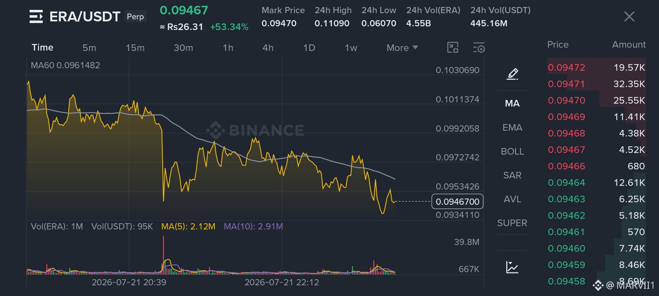Enable the MA indicator

point(512,104)
